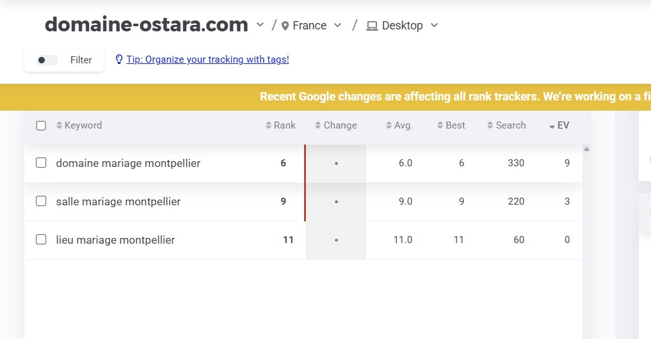
Task: Click the sort arrows beside Keyword header
Action: point(60,125)
